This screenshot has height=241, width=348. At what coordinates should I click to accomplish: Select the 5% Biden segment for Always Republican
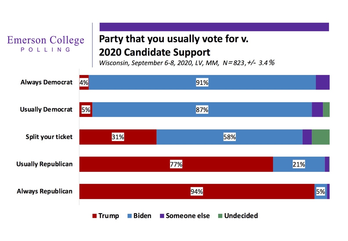pos(321,191)
